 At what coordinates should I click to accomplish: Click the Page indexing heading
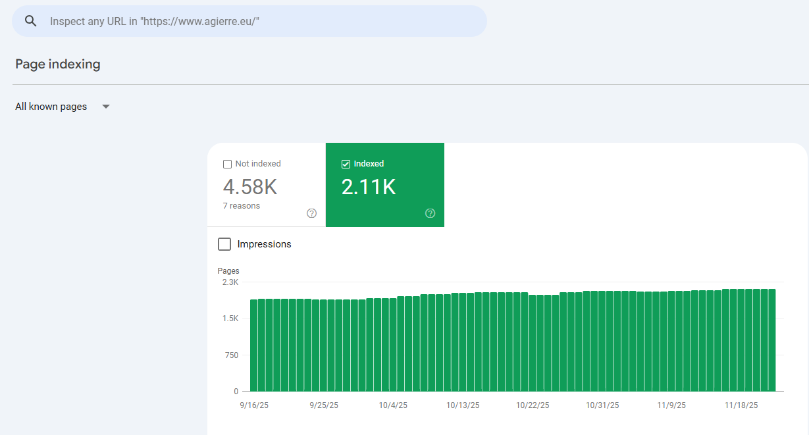coord(58,64)
